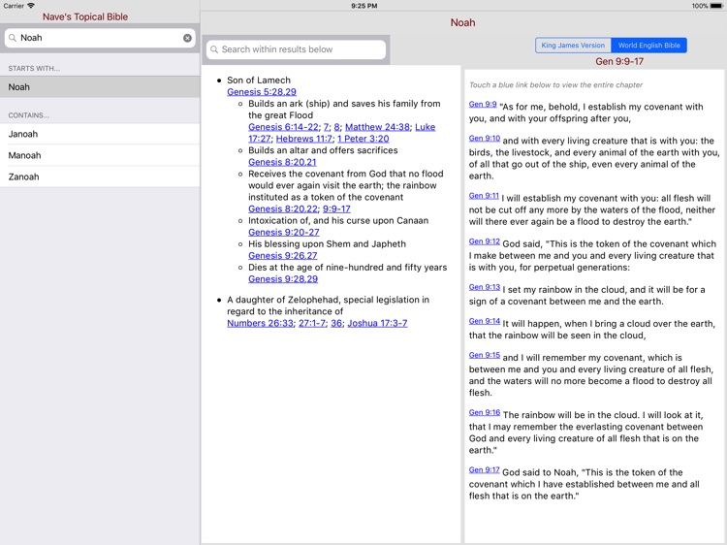727x545 pixels.
Task: Click the chapter 8 reference link
Action: tap(337, 127)
